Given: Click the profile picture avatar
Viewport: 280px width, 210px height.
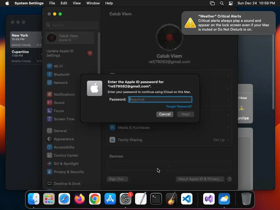Looking at the screenshot, I should pyautogui.click(x=170, y=37).
